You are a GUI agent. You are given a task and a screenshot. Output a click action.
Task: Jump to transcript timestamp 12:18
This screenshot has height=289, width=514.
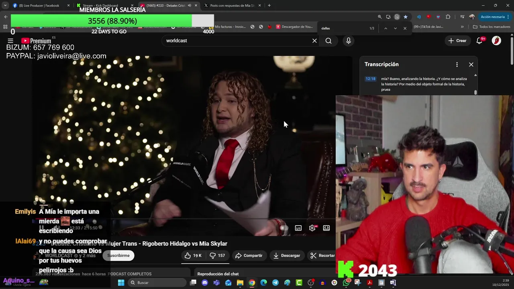pos(370,79)
